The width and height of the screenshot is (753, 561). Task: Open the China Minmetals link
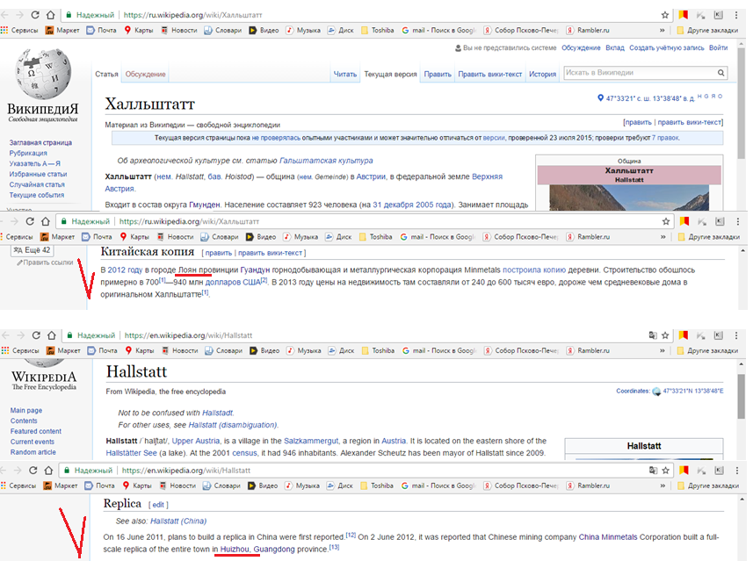(x=608, y=537)
